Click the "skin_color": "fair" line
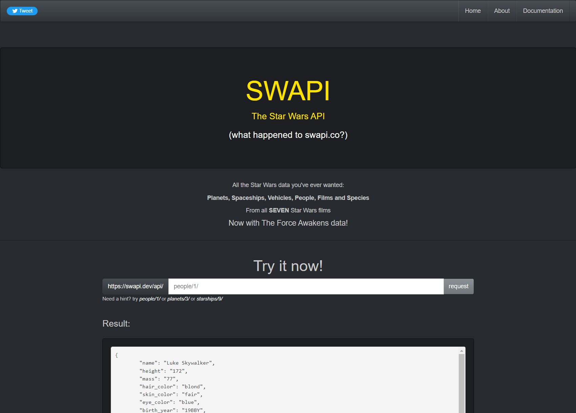576x413 pixels. coord(171,394)
